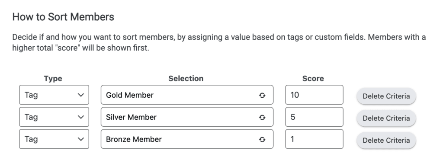Focus the Score field containing 1

[x=314, y=139]
